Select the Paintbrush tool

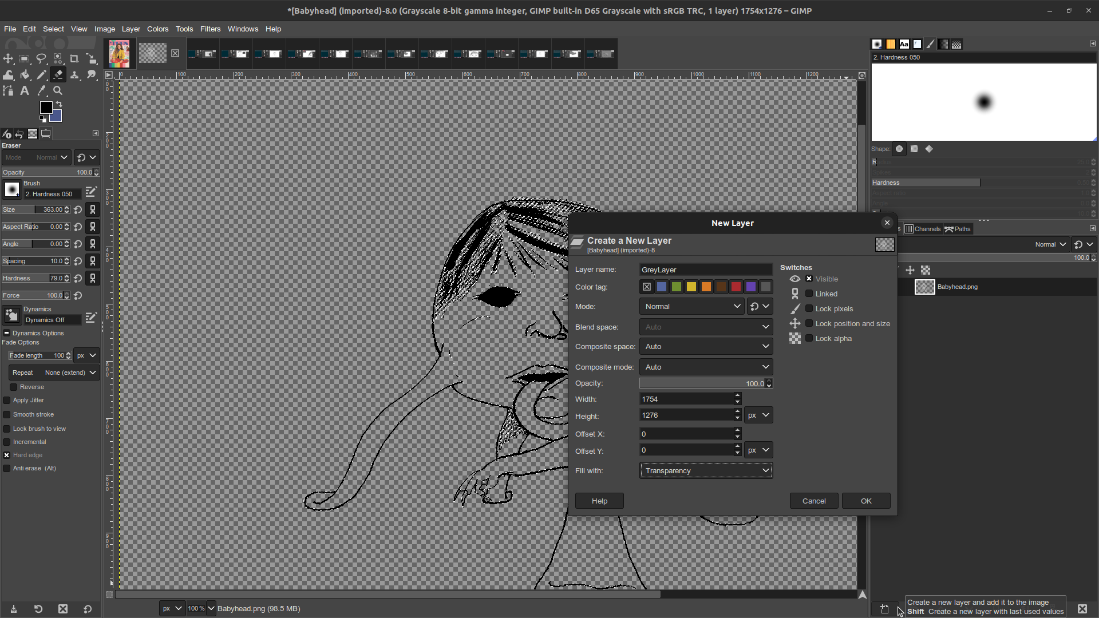41,75
